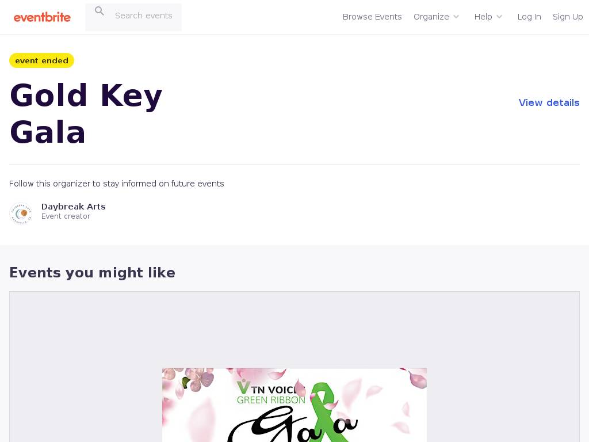Viewport: 589px width, 442px height.
Task: Click the Follow this organizer text
Action: pyautogui.click(x=117, y=184)
